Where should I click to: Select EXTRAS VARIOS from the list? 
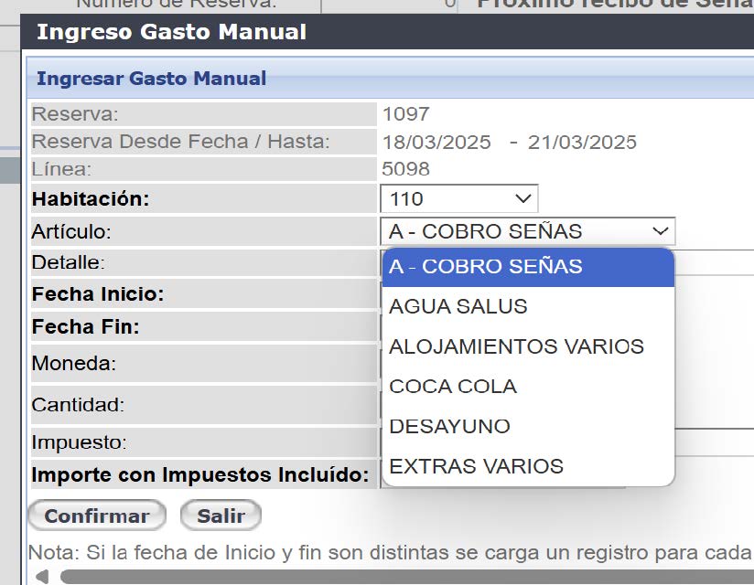click(528, 467)
